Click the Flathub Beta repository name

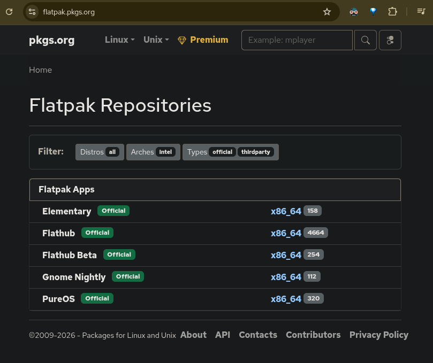click(70, 255)
